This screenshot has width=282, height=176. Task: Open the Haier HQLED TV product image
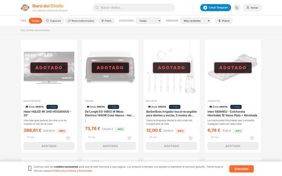(x=49, y=68)
